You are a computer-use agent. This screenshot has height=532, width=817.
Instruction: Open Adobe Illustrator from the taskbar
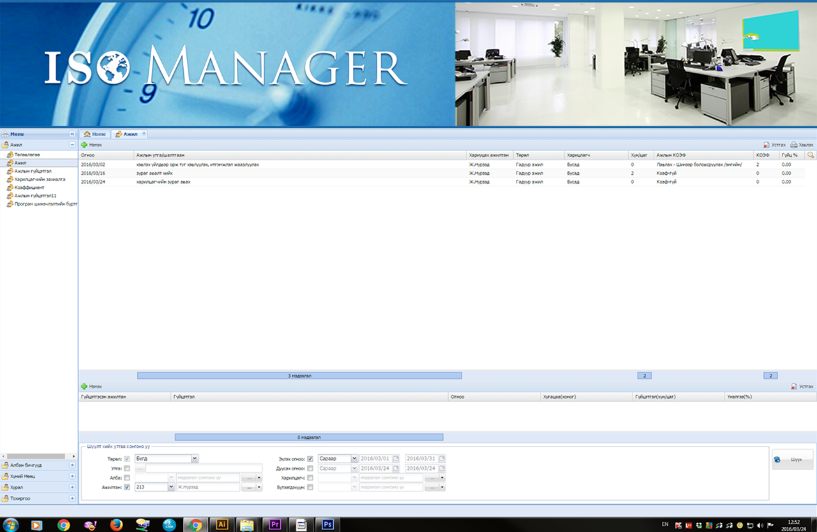point(222,524)
